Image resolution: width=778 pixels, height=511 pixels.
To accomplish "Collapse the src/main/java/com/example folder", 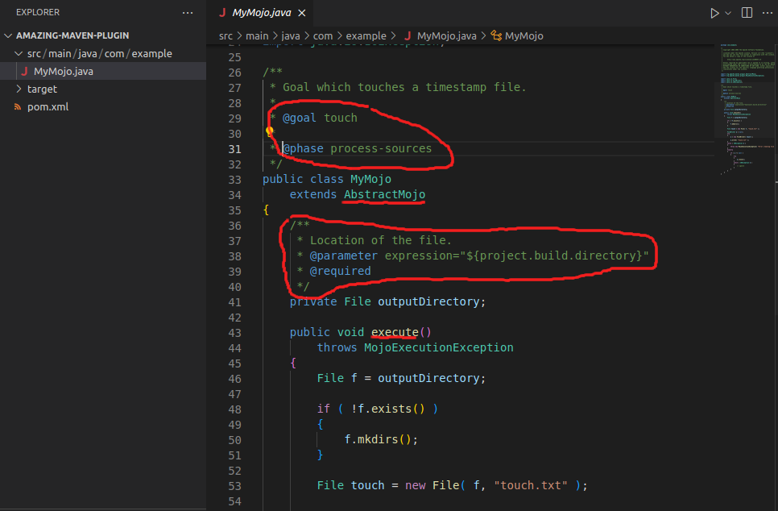I will click(18, 53).
